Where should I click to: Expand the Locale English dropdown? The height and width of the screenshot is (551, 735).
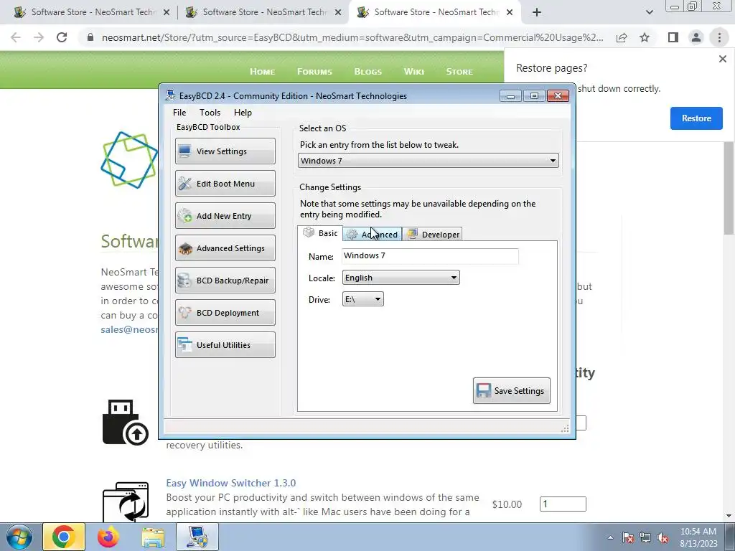point(401,278)
